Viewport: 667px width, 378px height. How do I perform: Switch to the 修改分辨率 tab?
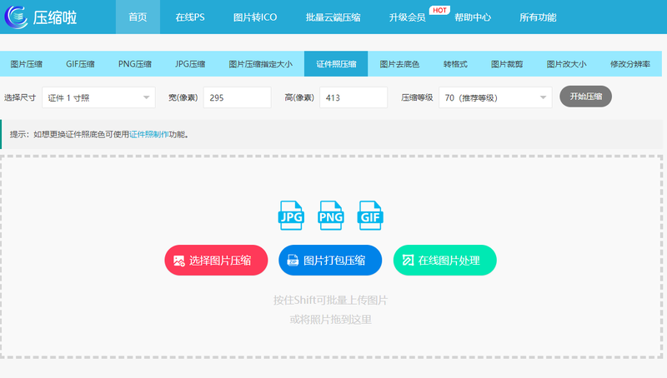coord(630,64)
